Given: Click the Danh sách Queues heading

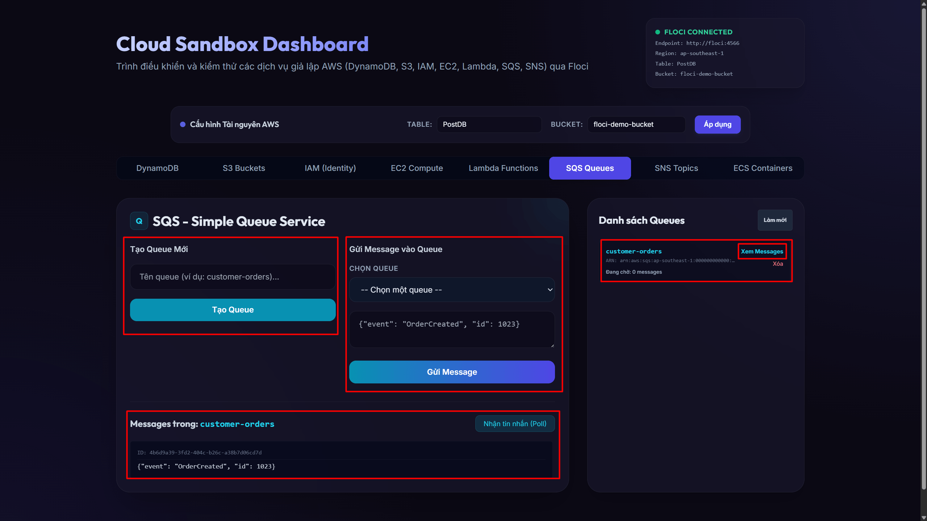Looking at the screenshot, I should [641, 220].
